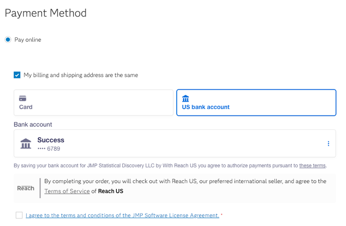Click the Reach logo

(x=26, y=188)
